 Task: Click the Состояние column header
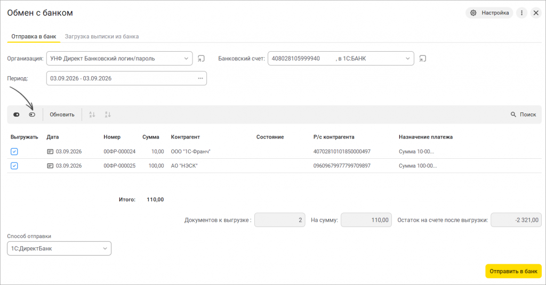(x=270, y=137)
